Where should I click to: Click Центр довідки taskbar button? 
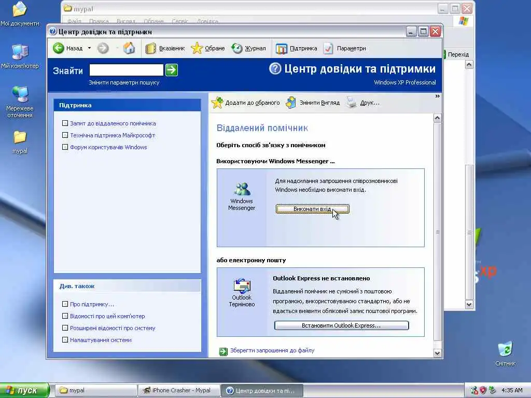tap(262, 391)
